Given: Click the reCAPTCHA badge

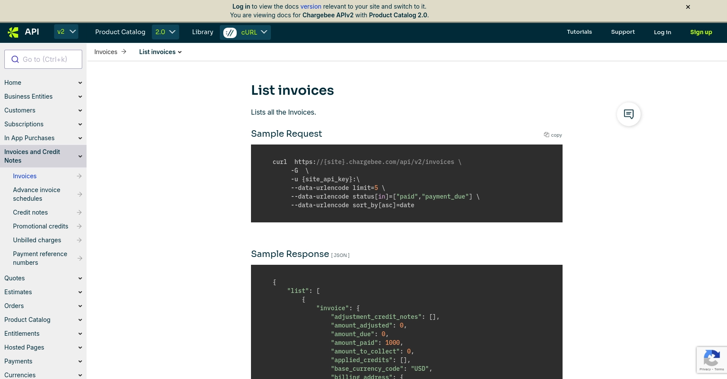Looking at the screenshot, I should point(711,360).
